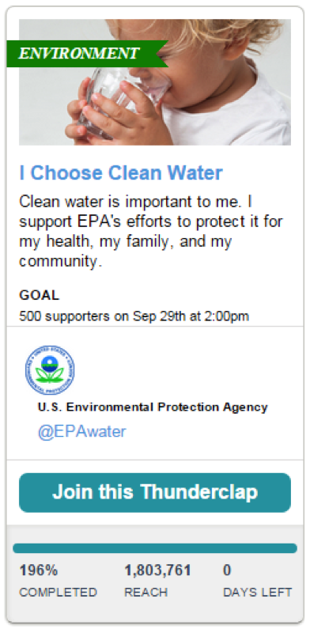Click the COMPLETED label under percentage
Screen dimensions: 310x629
click(59, 592)
